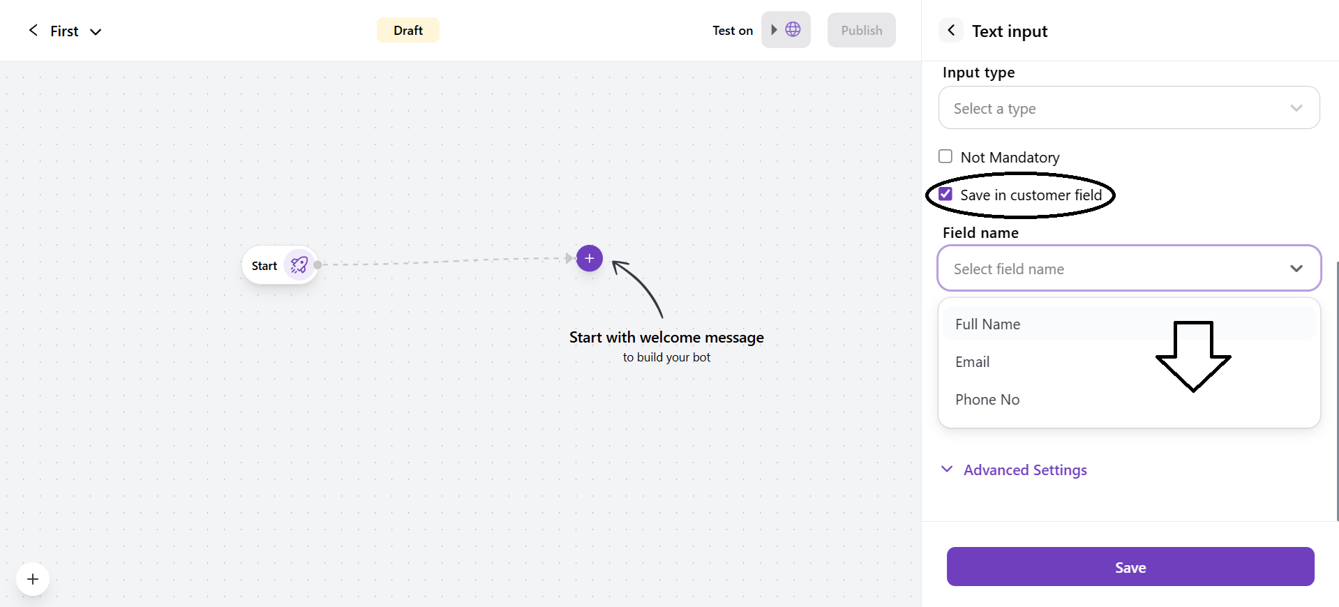This screenshot has width=1339, height=607.
Task: Click the Publish button
Action: pos(861,30)
